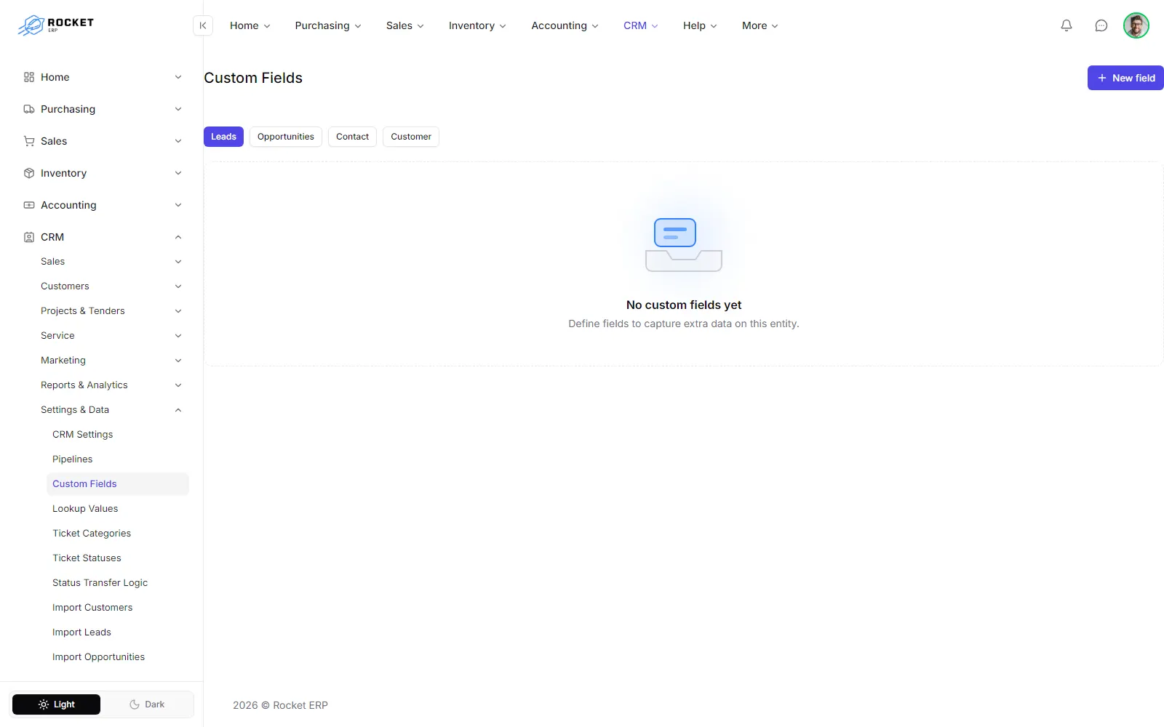Open Import Opportunities in sidebar
Image resolution: width=1164 pixels, height=727 pixels.
coord(117,657)
